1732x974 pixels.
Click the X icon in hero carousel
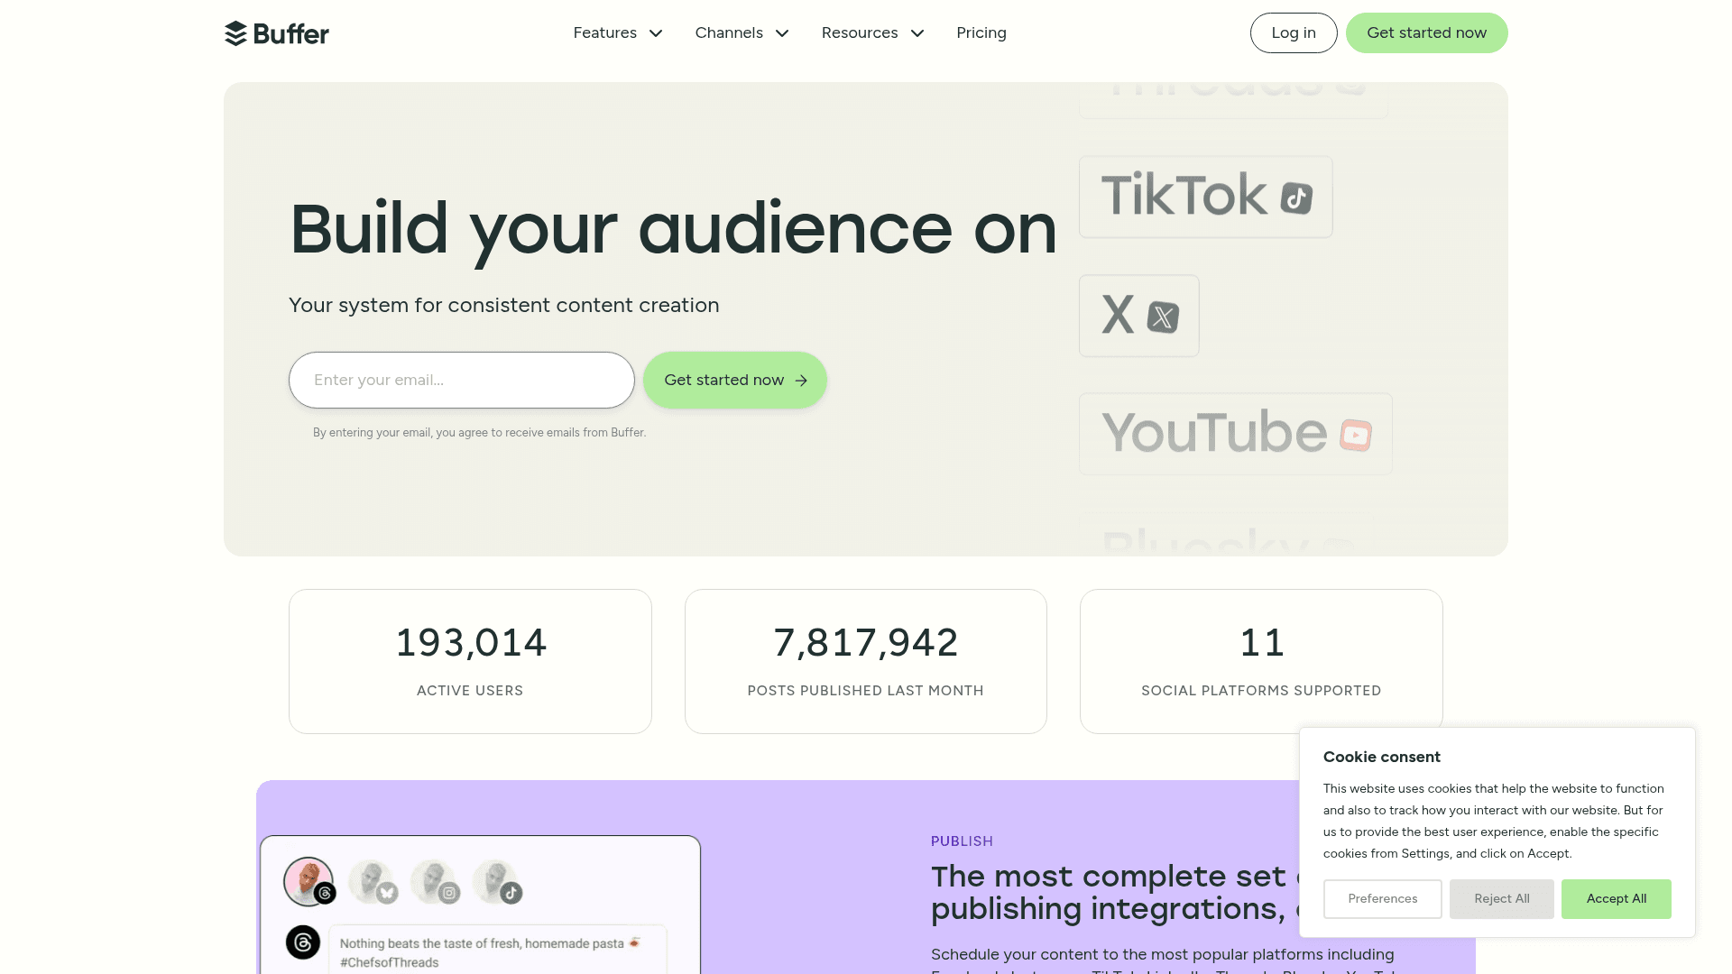pyautogui.click(x=1163, y=317)
